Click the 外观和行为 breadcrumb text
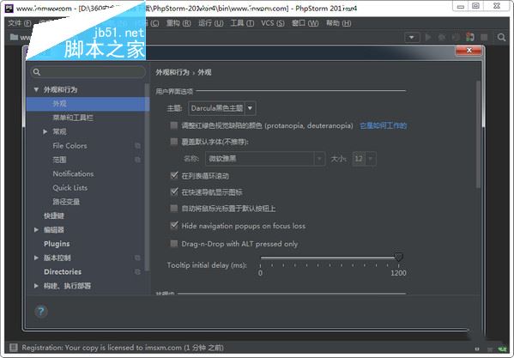The image size is (514, 358). coord(172,72)
